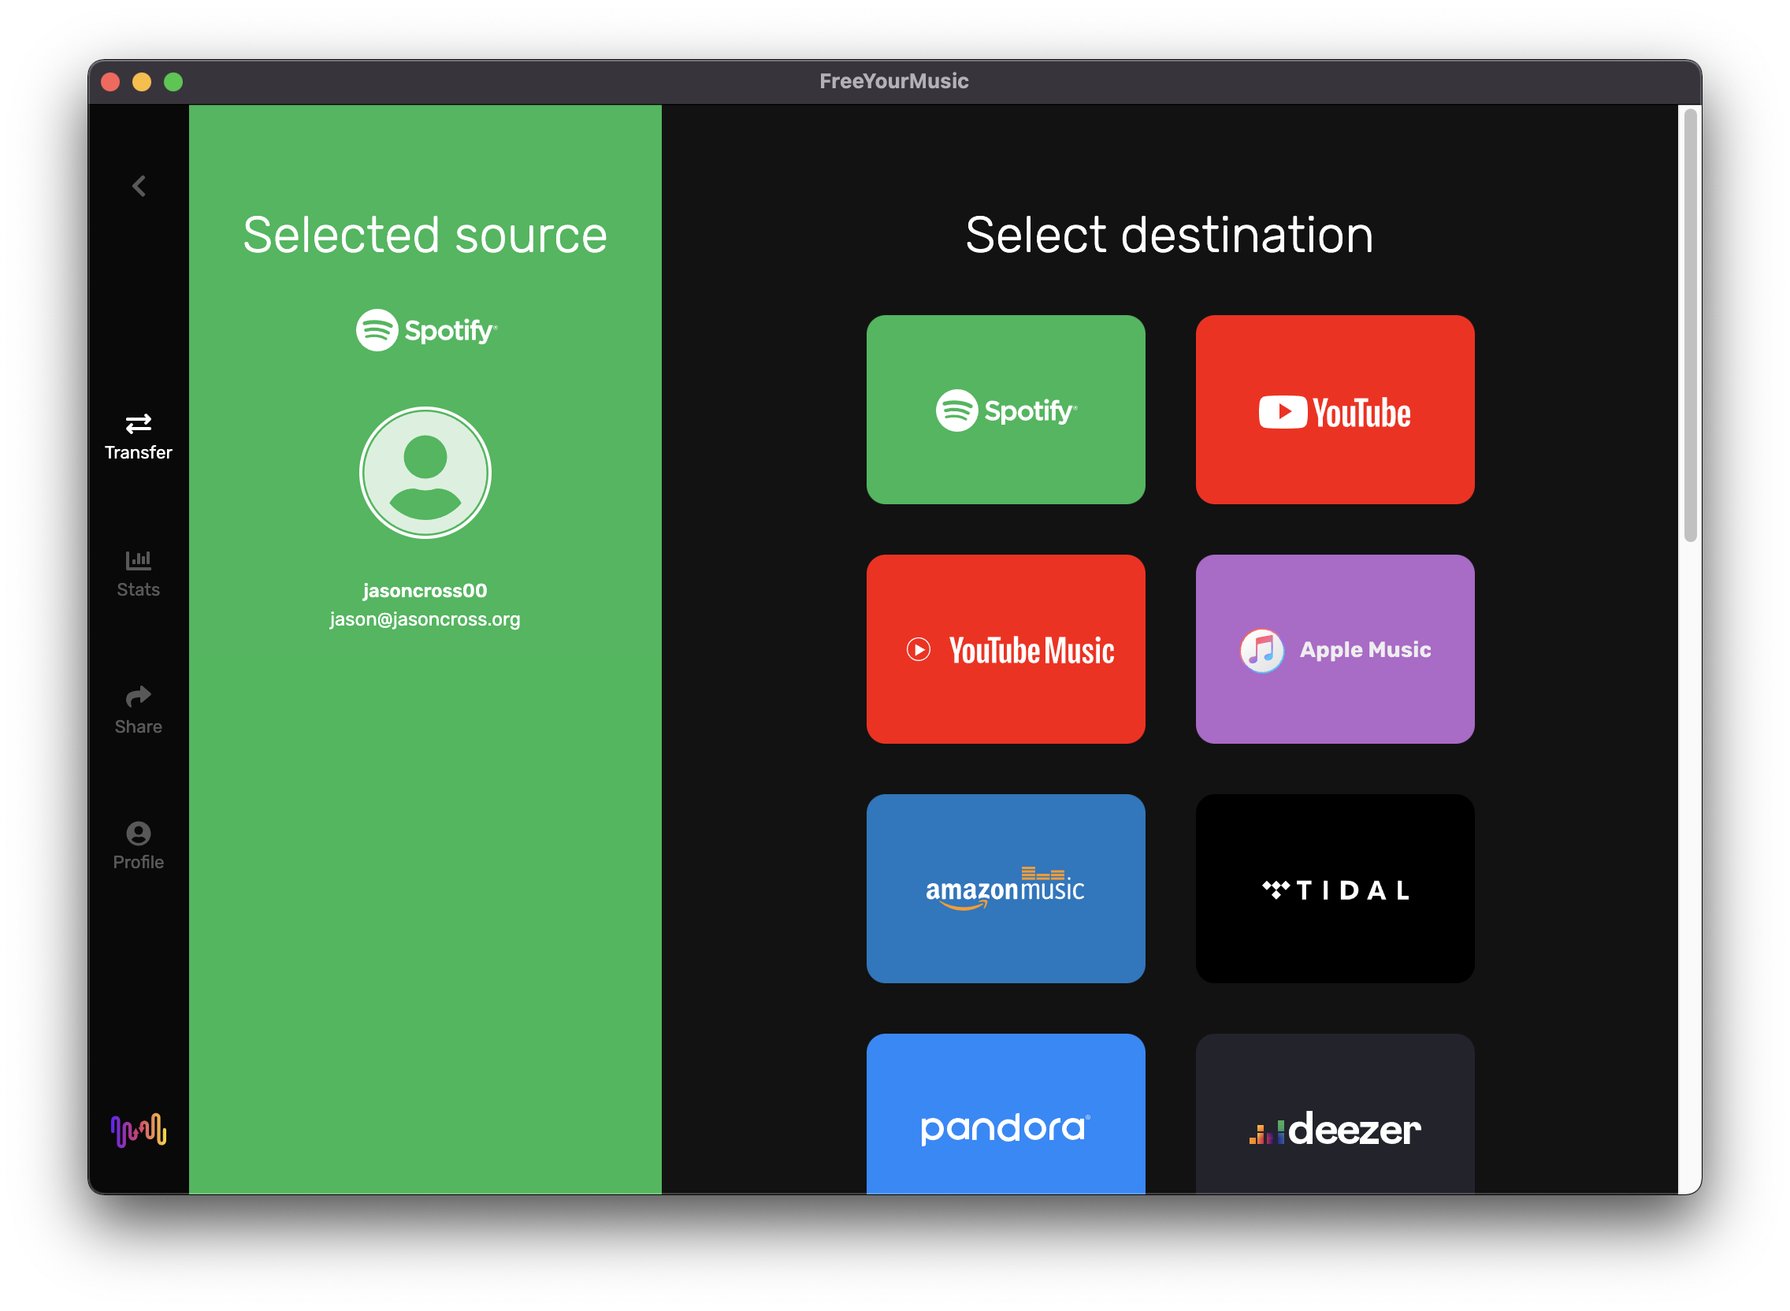
Task: Choose YouTube Music as the destination
Action: coord(1006,649)
